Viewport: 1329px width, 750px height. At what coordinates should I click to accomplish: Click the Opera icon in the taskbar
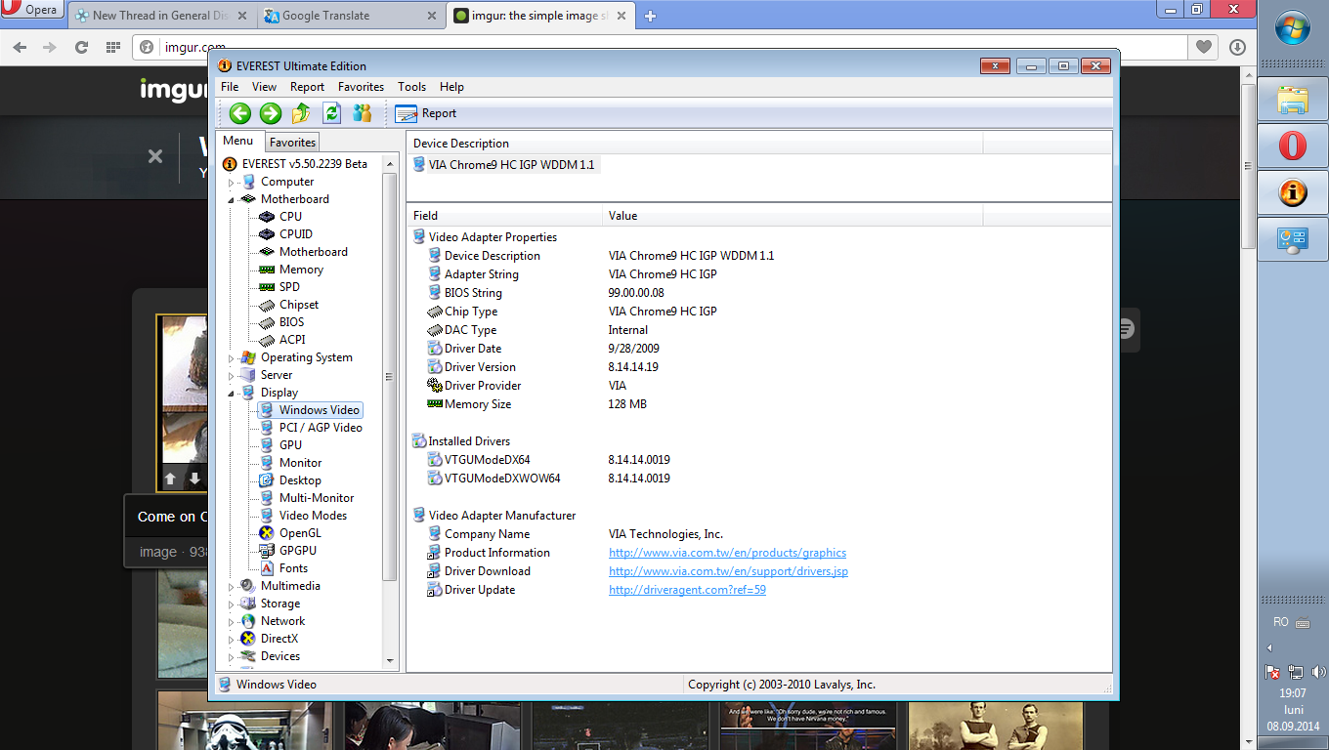[1292, 146]
